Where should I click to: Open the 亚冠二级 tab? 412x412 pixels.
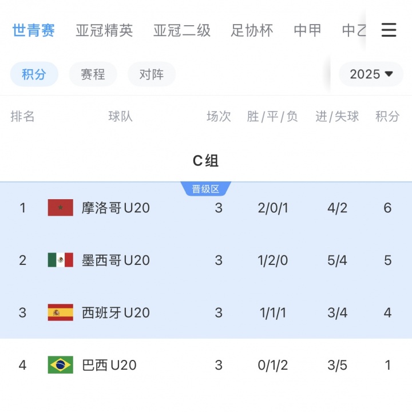click(182, 30)
